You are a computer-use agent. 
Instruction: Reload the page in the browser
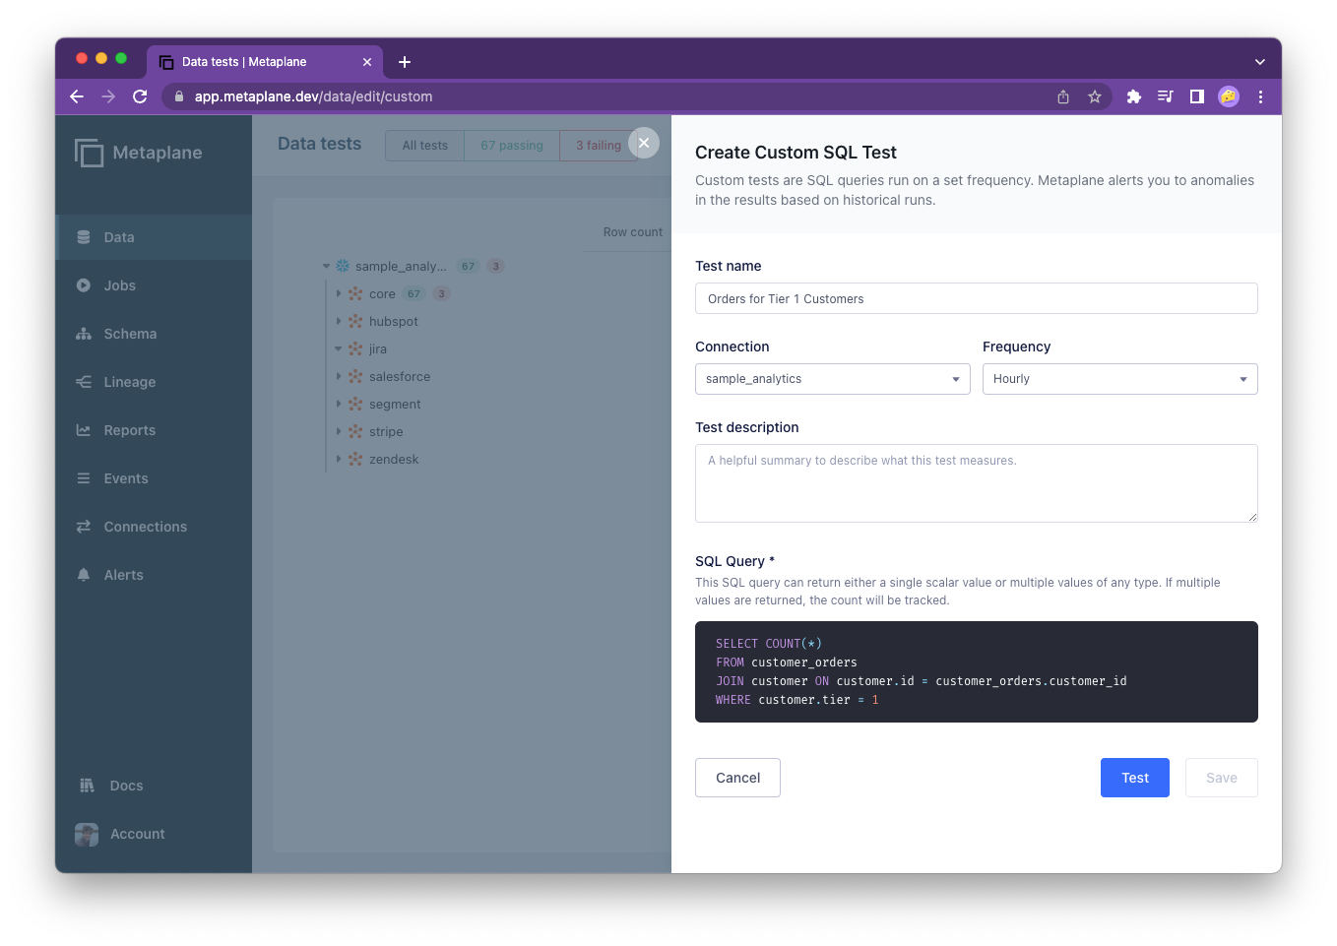click(140, 96)
